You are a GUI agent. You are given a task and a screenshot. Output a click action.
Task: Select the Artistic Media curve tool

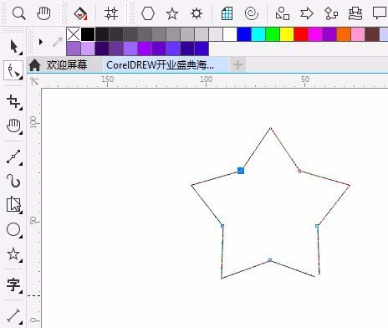pyautogui.click(x=13, y=181)
